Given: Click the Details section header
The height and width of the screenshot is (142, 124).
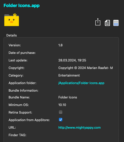Looking at the screenshot, I should (x=12, y=35).
